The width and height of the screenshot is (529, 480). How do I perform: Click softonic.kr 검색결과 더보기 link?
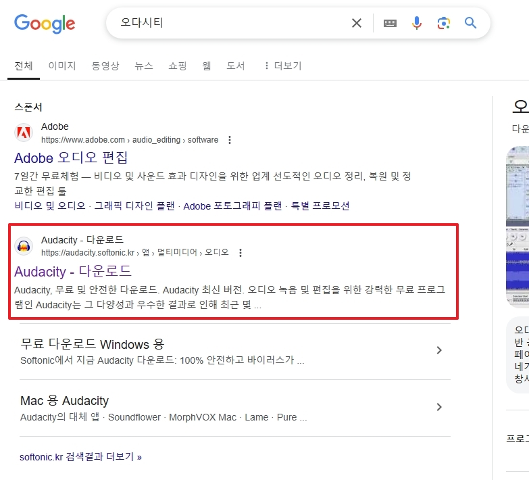80,457
